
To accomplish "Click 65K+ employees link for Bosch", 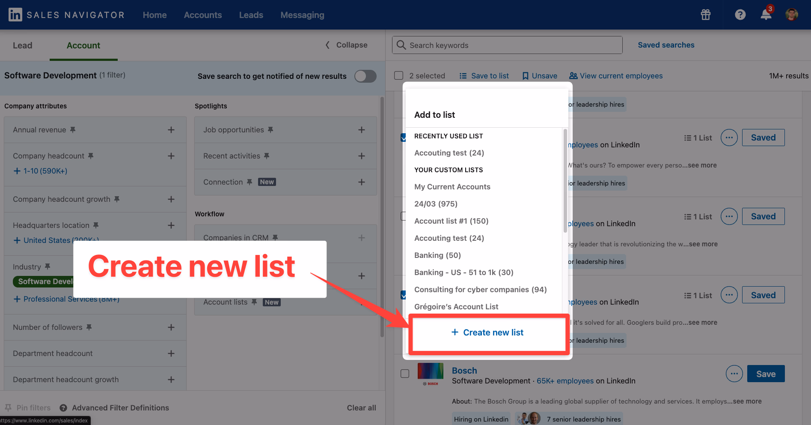I will (565, 381).
